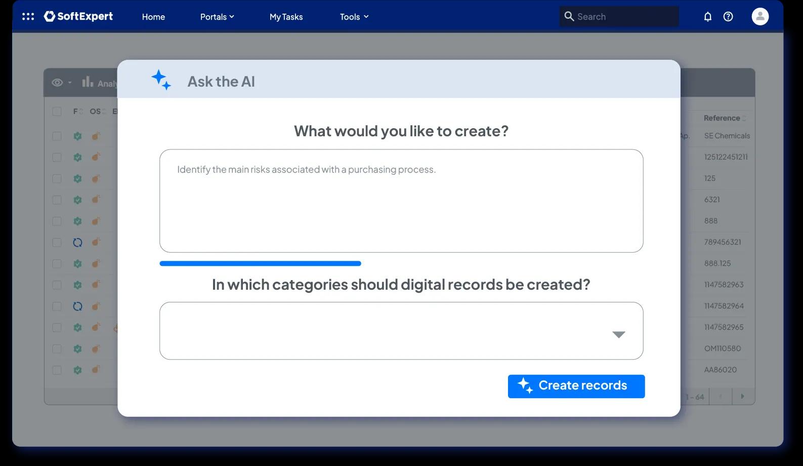Open the Home menu item
The image size is (803, 466).
tap(153, 17)
